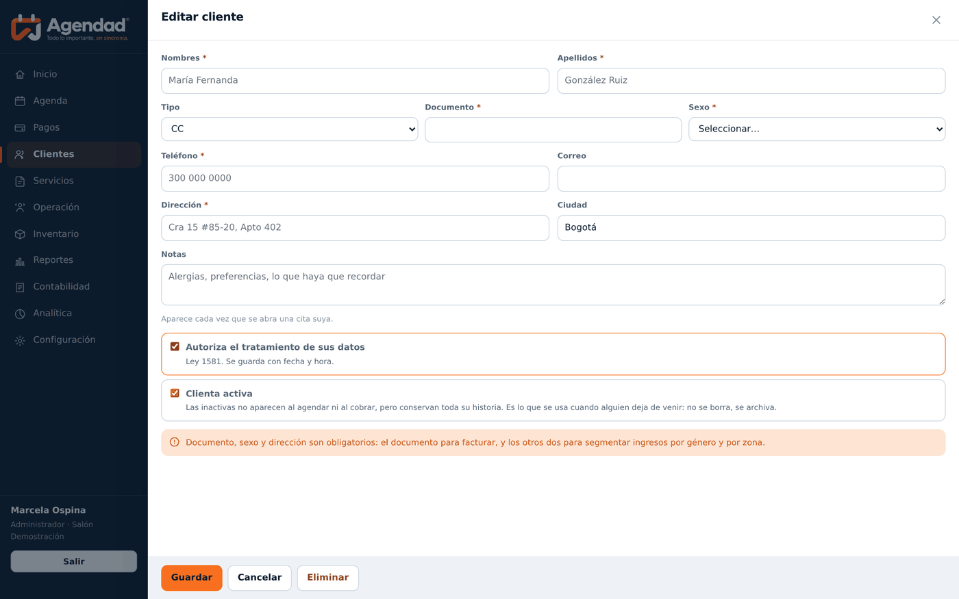Click the Inicio home icon
The height and width of the screenshot is (599, 959).
[x=20, y=75]
